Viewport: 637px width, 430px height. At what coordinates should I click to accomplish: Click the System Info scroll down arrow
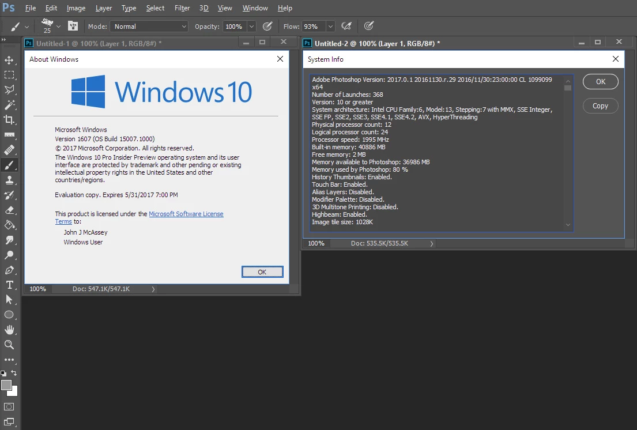568,225
